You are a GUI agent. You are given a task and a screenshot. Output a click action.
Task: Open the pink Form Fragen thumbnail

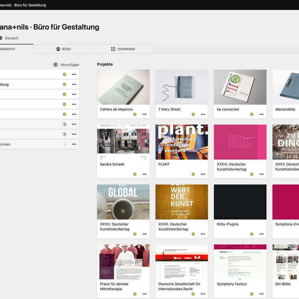click(x=240, y=142)
